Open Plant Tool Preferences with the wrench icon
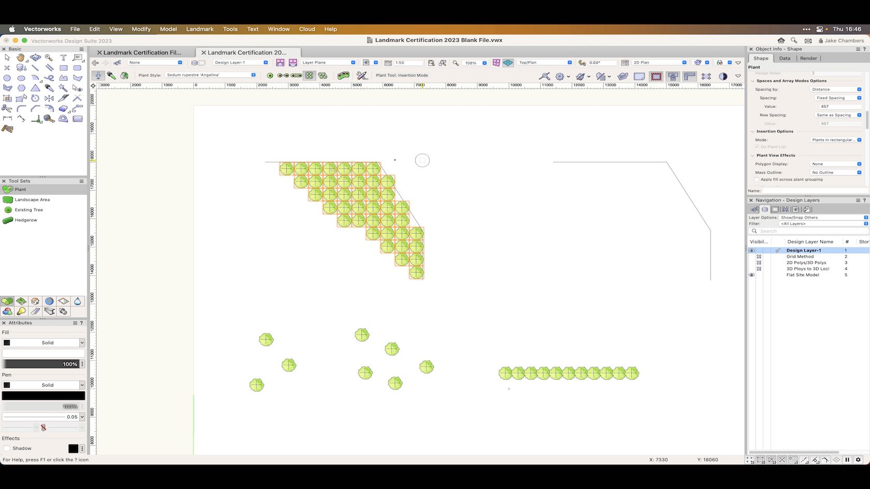870x489 pixels. pyautogui.click(x=361, y=76)
